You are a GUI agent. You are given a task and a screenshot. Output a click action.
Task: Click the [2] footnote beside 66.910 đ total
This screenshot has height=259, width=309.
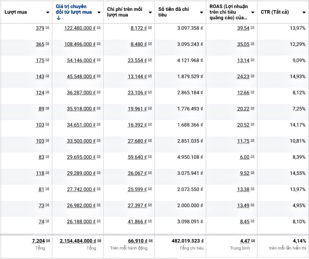tap(150, 241)
